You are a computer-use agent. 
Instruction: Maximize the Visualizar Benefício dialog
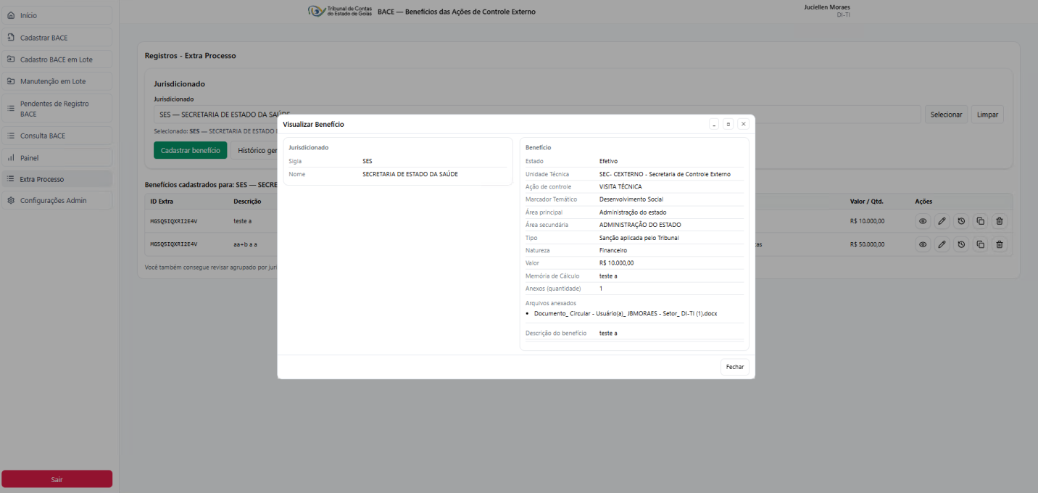pyautogui.click(x=728, y=125)
